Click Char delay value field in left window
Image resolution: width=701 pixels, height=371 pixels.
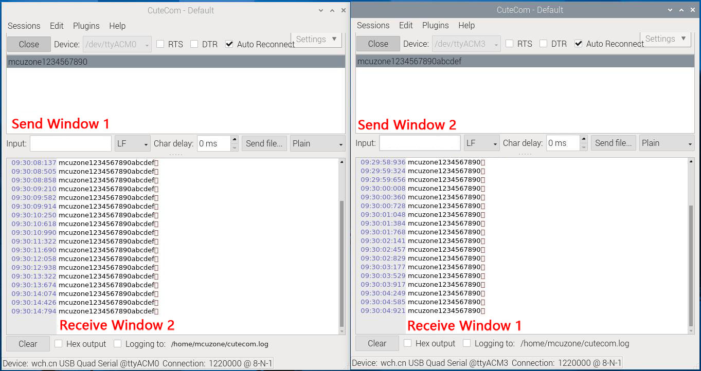click(x=213, y=143)
